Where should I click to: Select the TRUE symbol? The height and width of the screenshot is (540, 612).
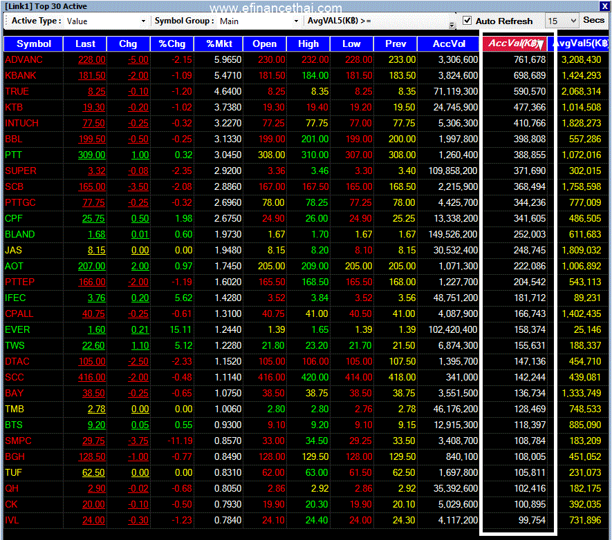coord(17,92)
